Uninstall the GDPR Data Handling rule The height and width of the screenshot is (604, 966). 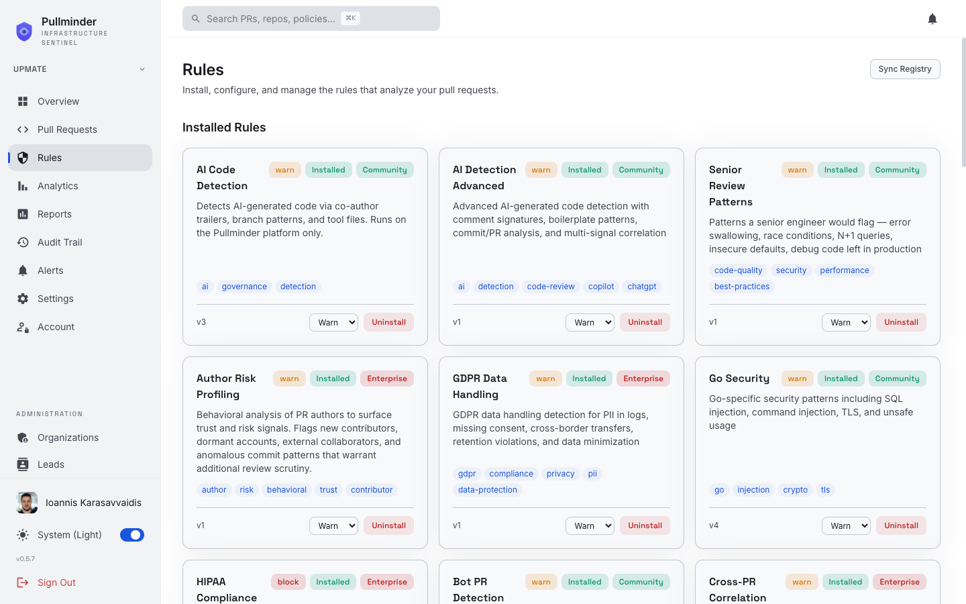tap(645, 525)
